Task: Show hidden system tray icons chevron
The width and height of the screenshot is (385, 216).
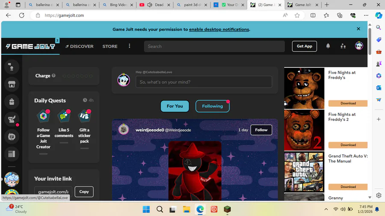Action: (326, 209)
